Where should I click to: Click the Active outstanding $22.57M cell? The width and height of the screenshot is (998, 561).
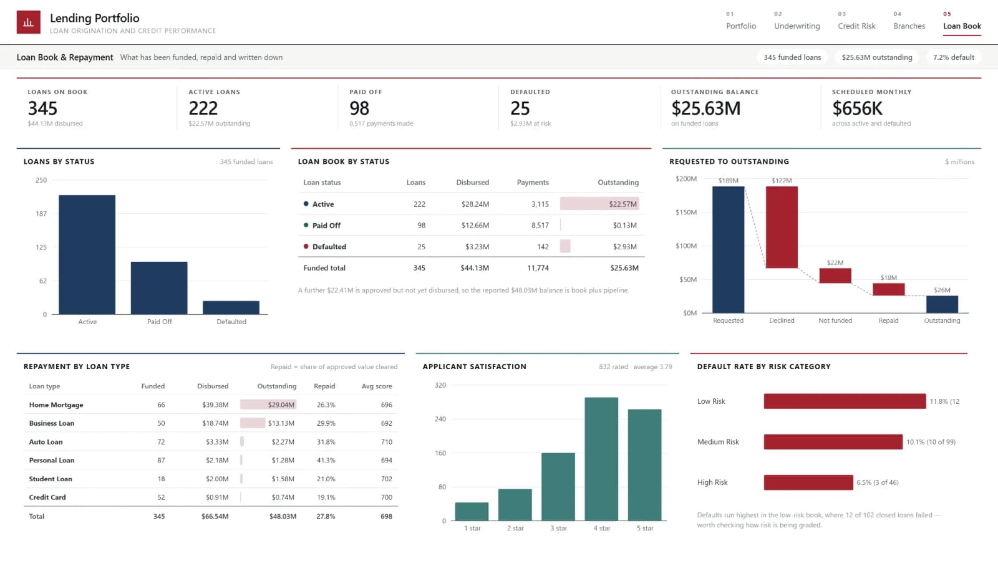tap(599, 204)
